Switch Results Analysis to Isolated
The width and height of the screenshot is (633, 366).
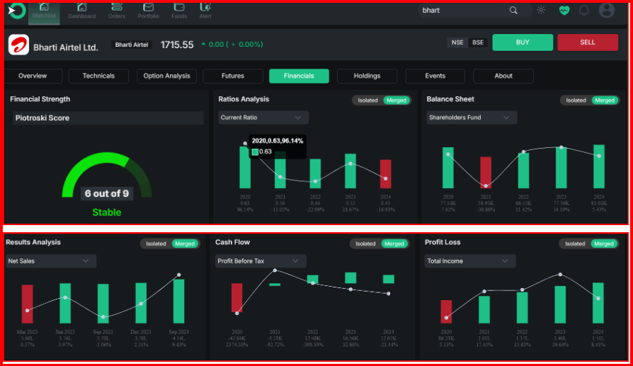click(156, 244)
